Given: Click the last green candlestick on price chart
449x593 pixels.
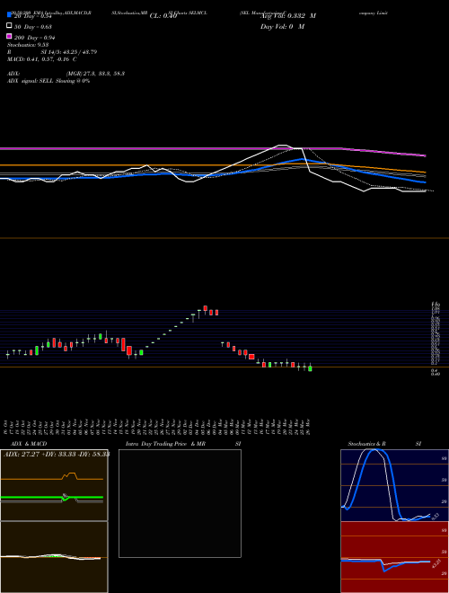Looking at the screenshot, I should (311, 368).
